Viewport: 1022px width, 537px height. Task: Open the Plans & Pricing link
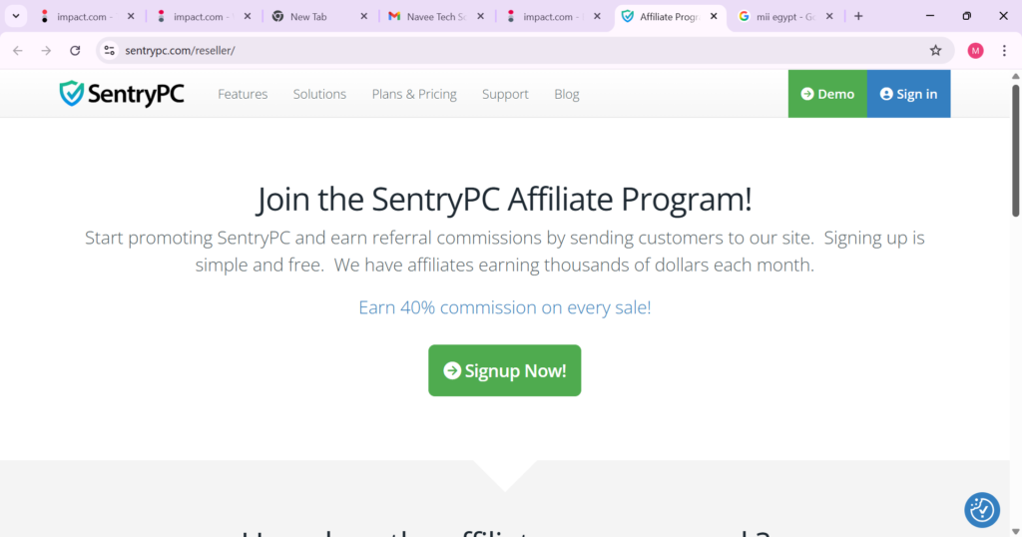click(414, 94)
